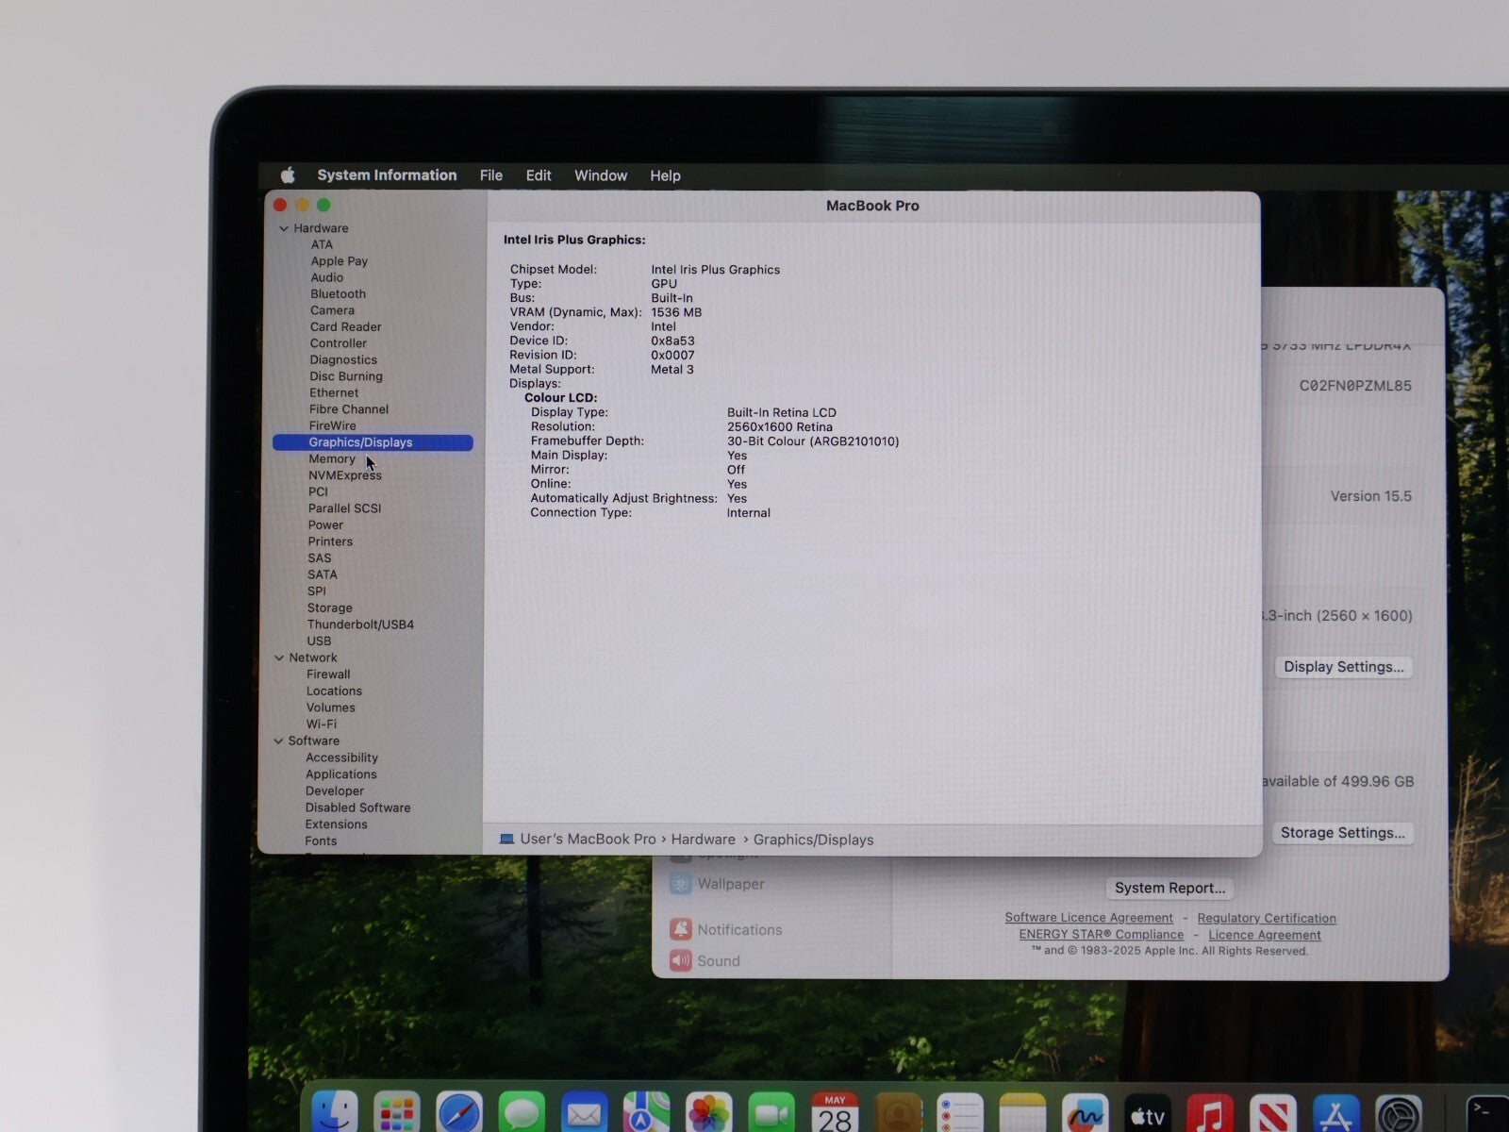Select Thunderbolt/USB4 in sidebar

(360, 624)
